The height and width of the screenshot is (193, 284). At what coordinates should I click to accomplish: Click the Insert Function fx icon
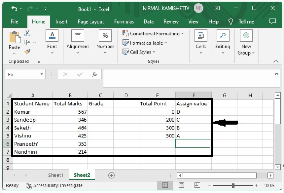tap(94, 74)
